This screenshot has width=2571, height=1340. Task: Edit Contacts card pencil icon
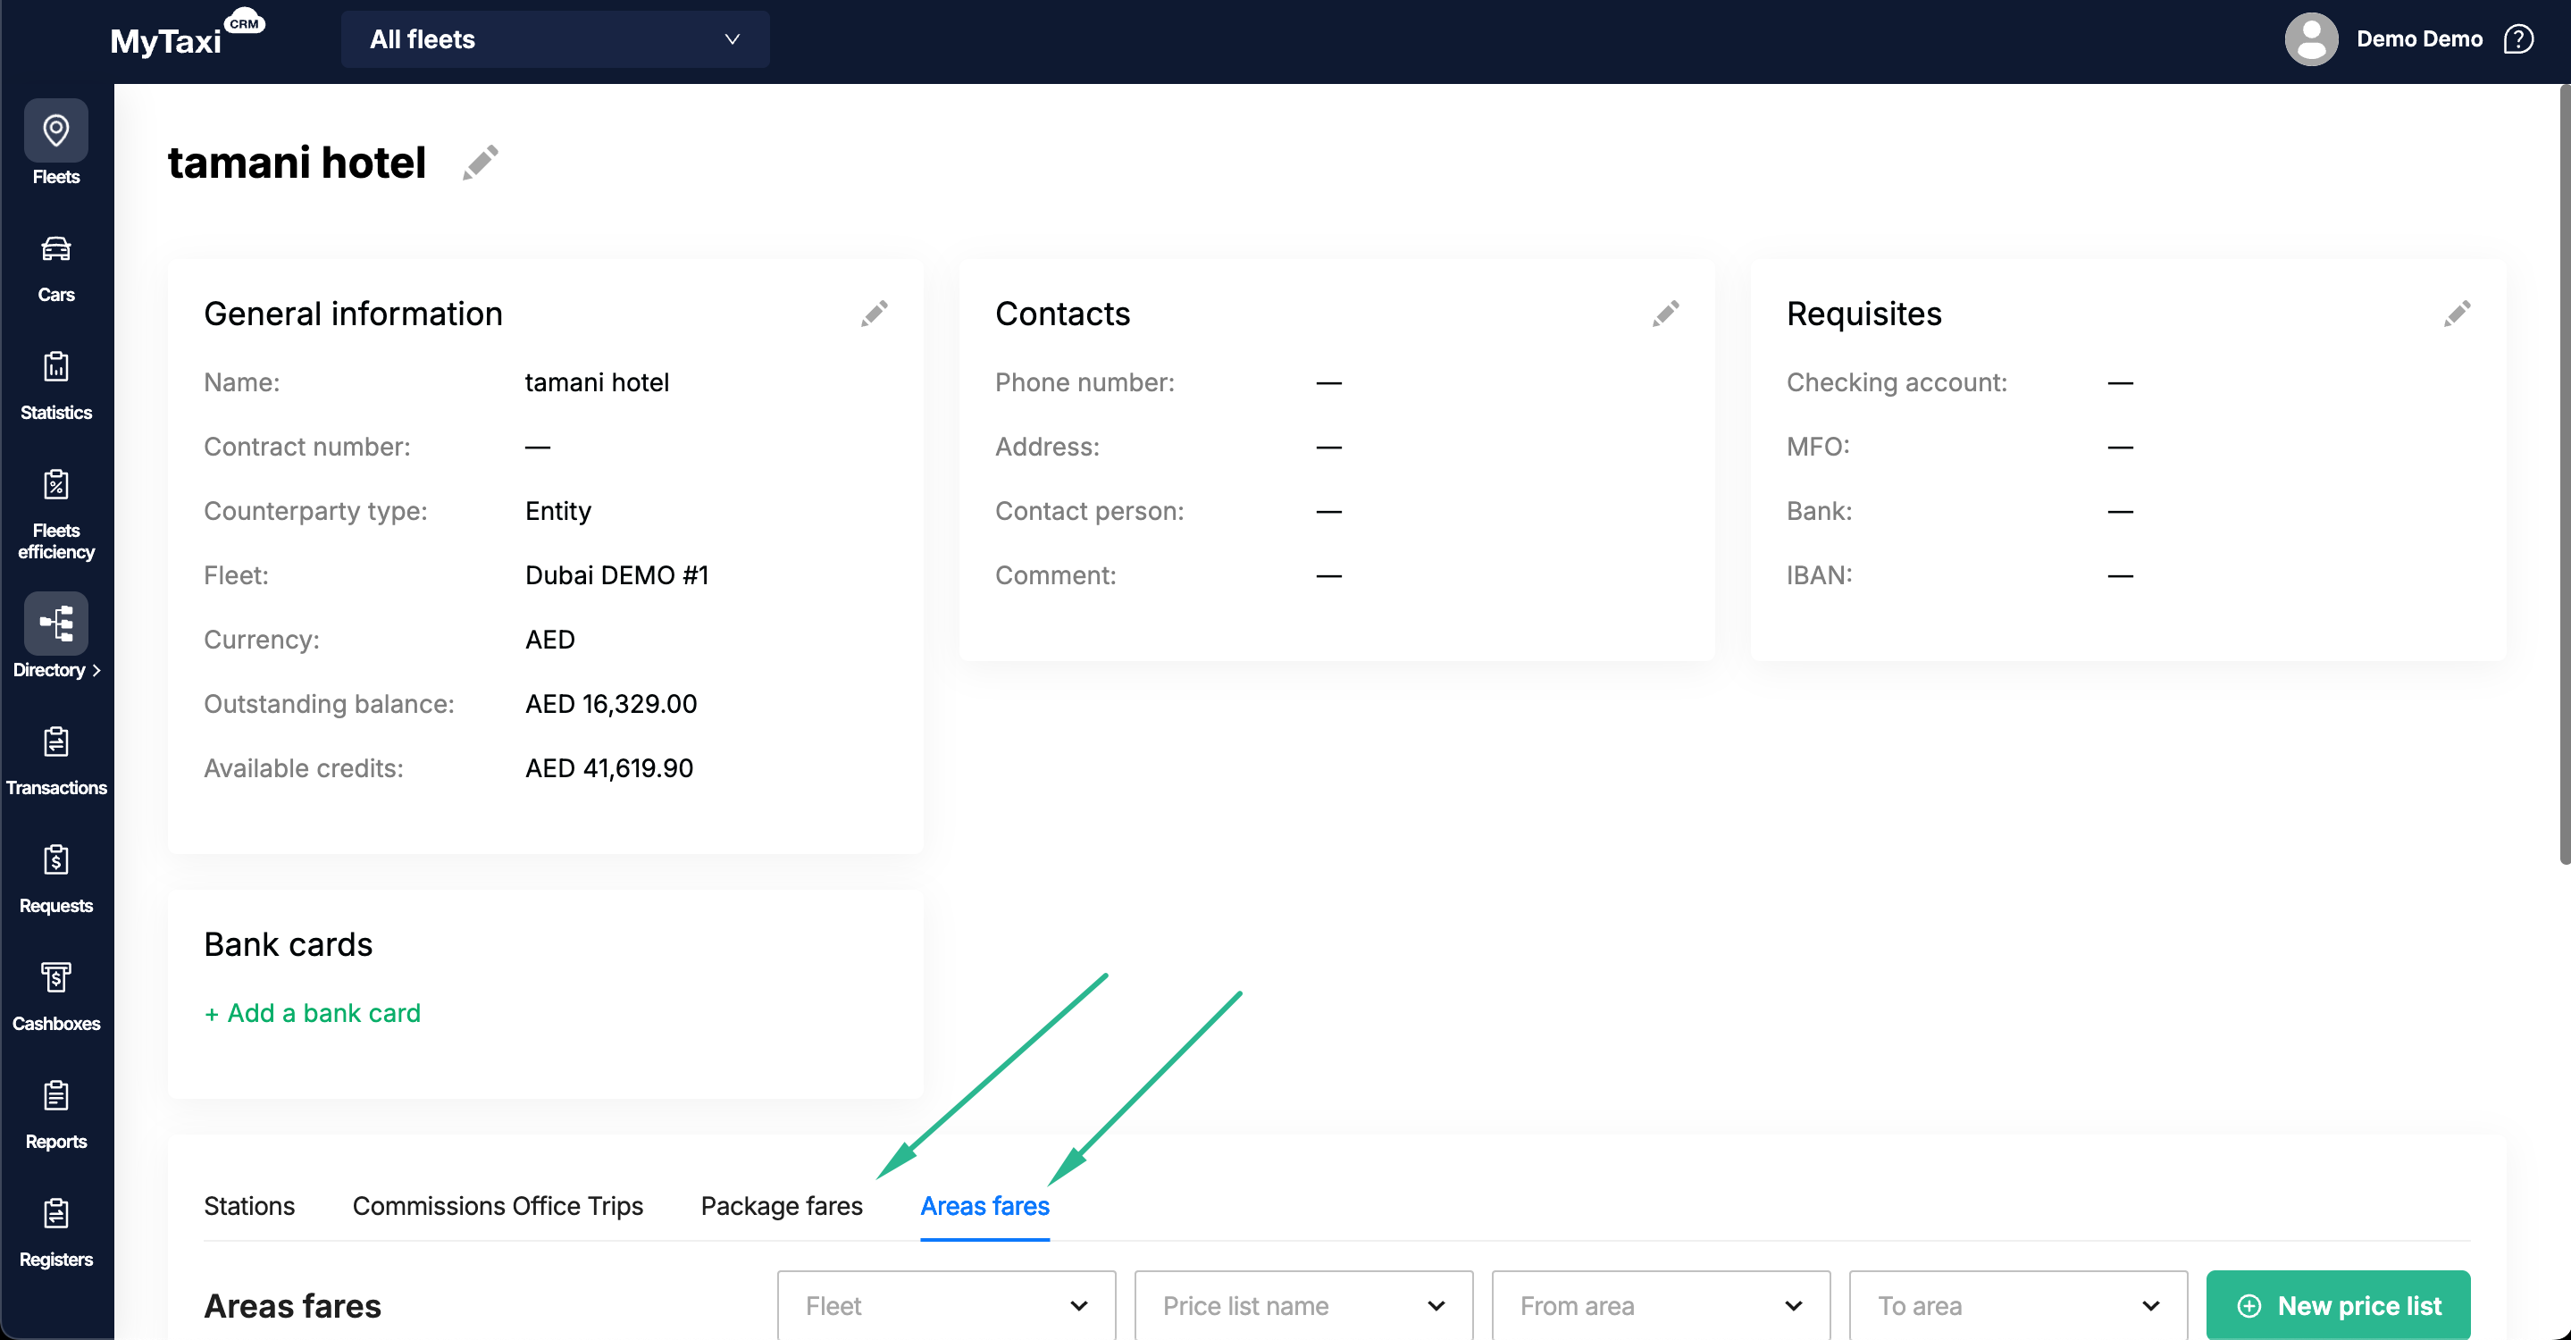[1665, 314]
